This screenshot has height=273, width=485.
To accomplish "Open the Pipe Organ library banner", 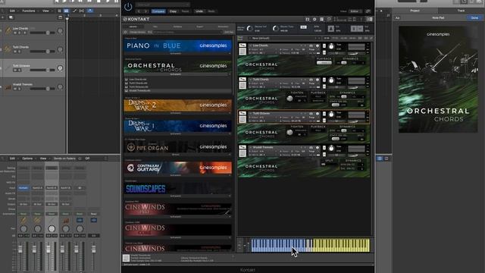I will coord(177,147).
